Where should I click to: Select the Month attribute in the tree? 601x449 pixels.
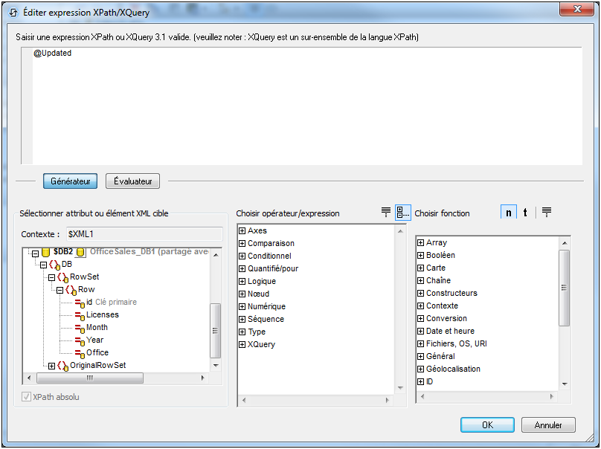coord(97,327)
